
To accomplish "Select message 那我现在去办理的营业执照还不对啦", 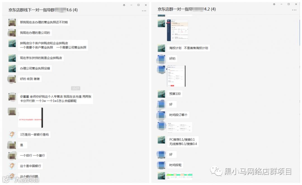I will (x=44, y=22).
